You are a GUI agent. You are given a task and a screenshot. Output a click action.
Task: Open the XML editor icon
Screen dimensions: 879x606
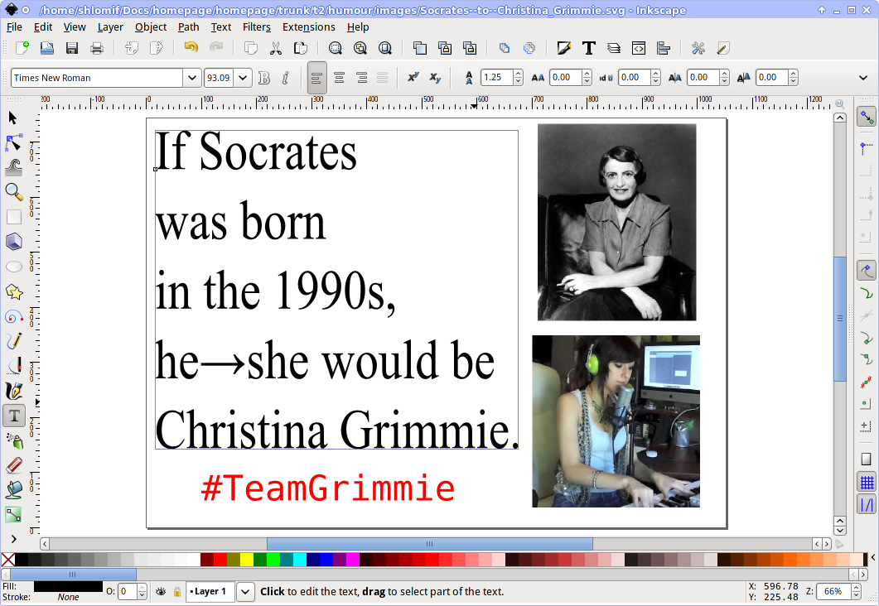pos(639,48)
